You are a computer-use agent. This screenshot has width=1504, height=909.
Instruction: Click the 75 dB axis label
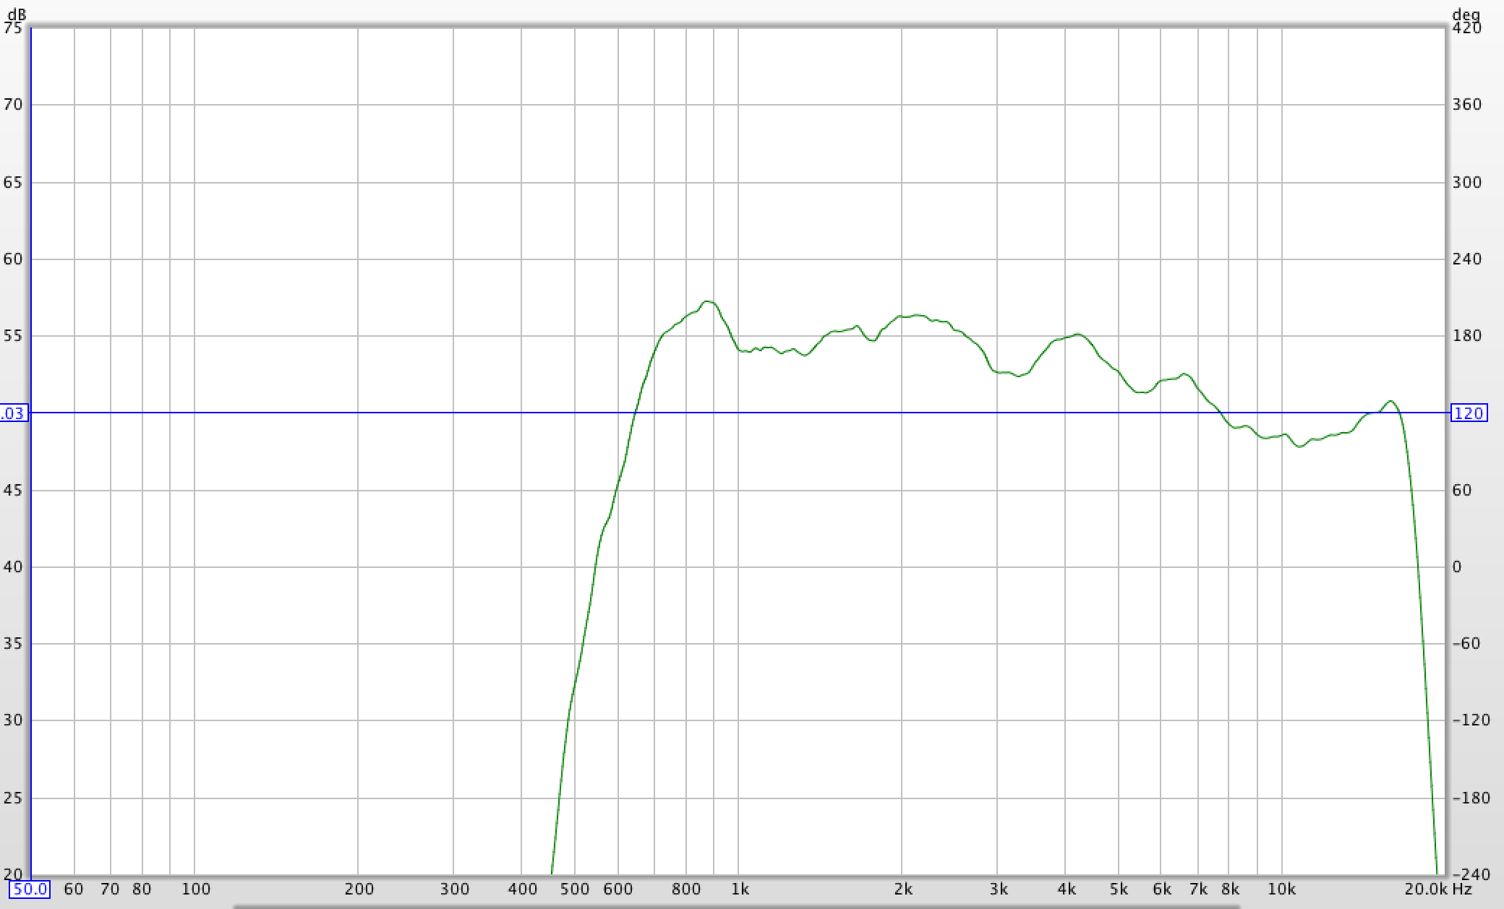point(13,28)
